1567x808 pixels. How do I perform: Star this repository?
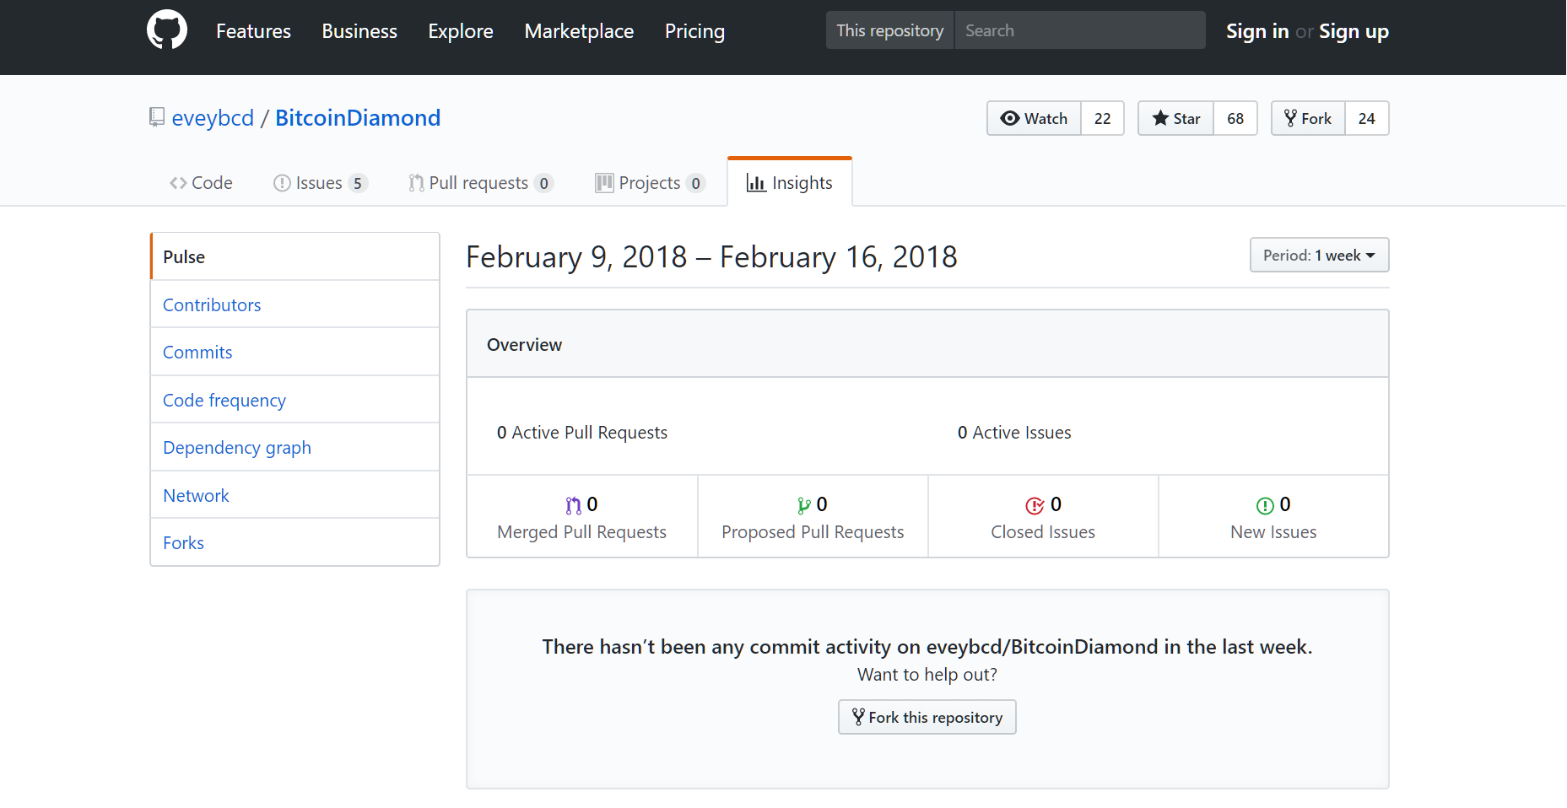tap(1176, 118)
